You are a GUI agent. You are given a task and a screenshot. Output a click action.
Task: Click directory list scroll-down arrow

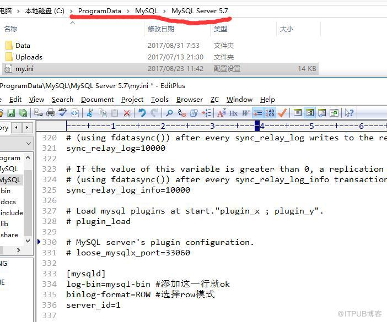28,241
